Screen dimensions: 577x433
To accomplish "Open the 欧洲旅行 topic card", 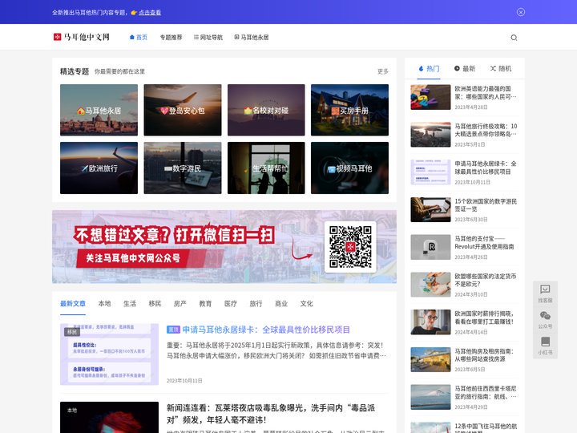I will click(x=99, y=168).
